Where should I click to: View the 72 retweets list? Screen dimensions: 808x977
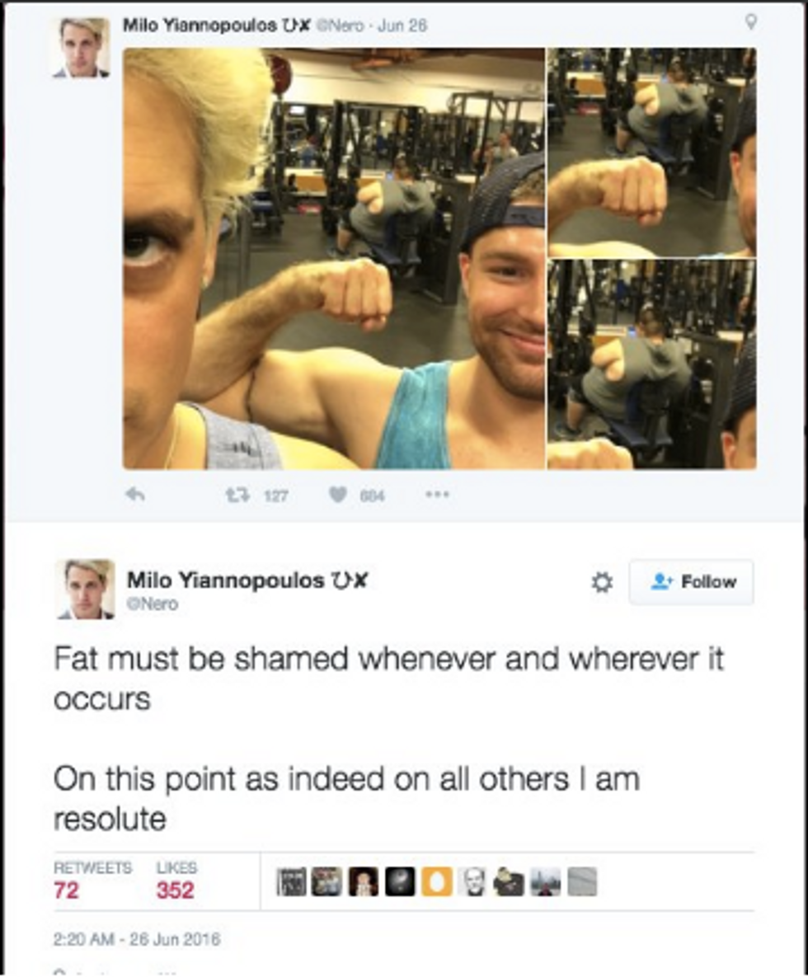click(93, 880)
